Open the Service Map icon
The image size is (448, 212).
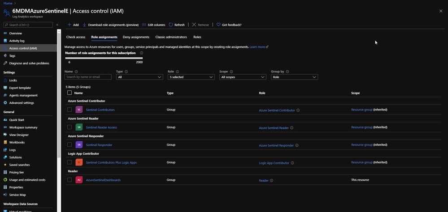coord(5,195)
